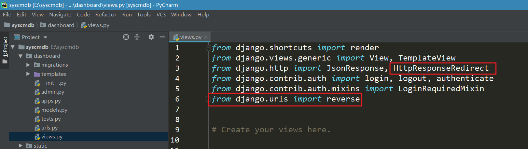Open the View menu
The image size is (528, 149).
(x=38, y=15)
